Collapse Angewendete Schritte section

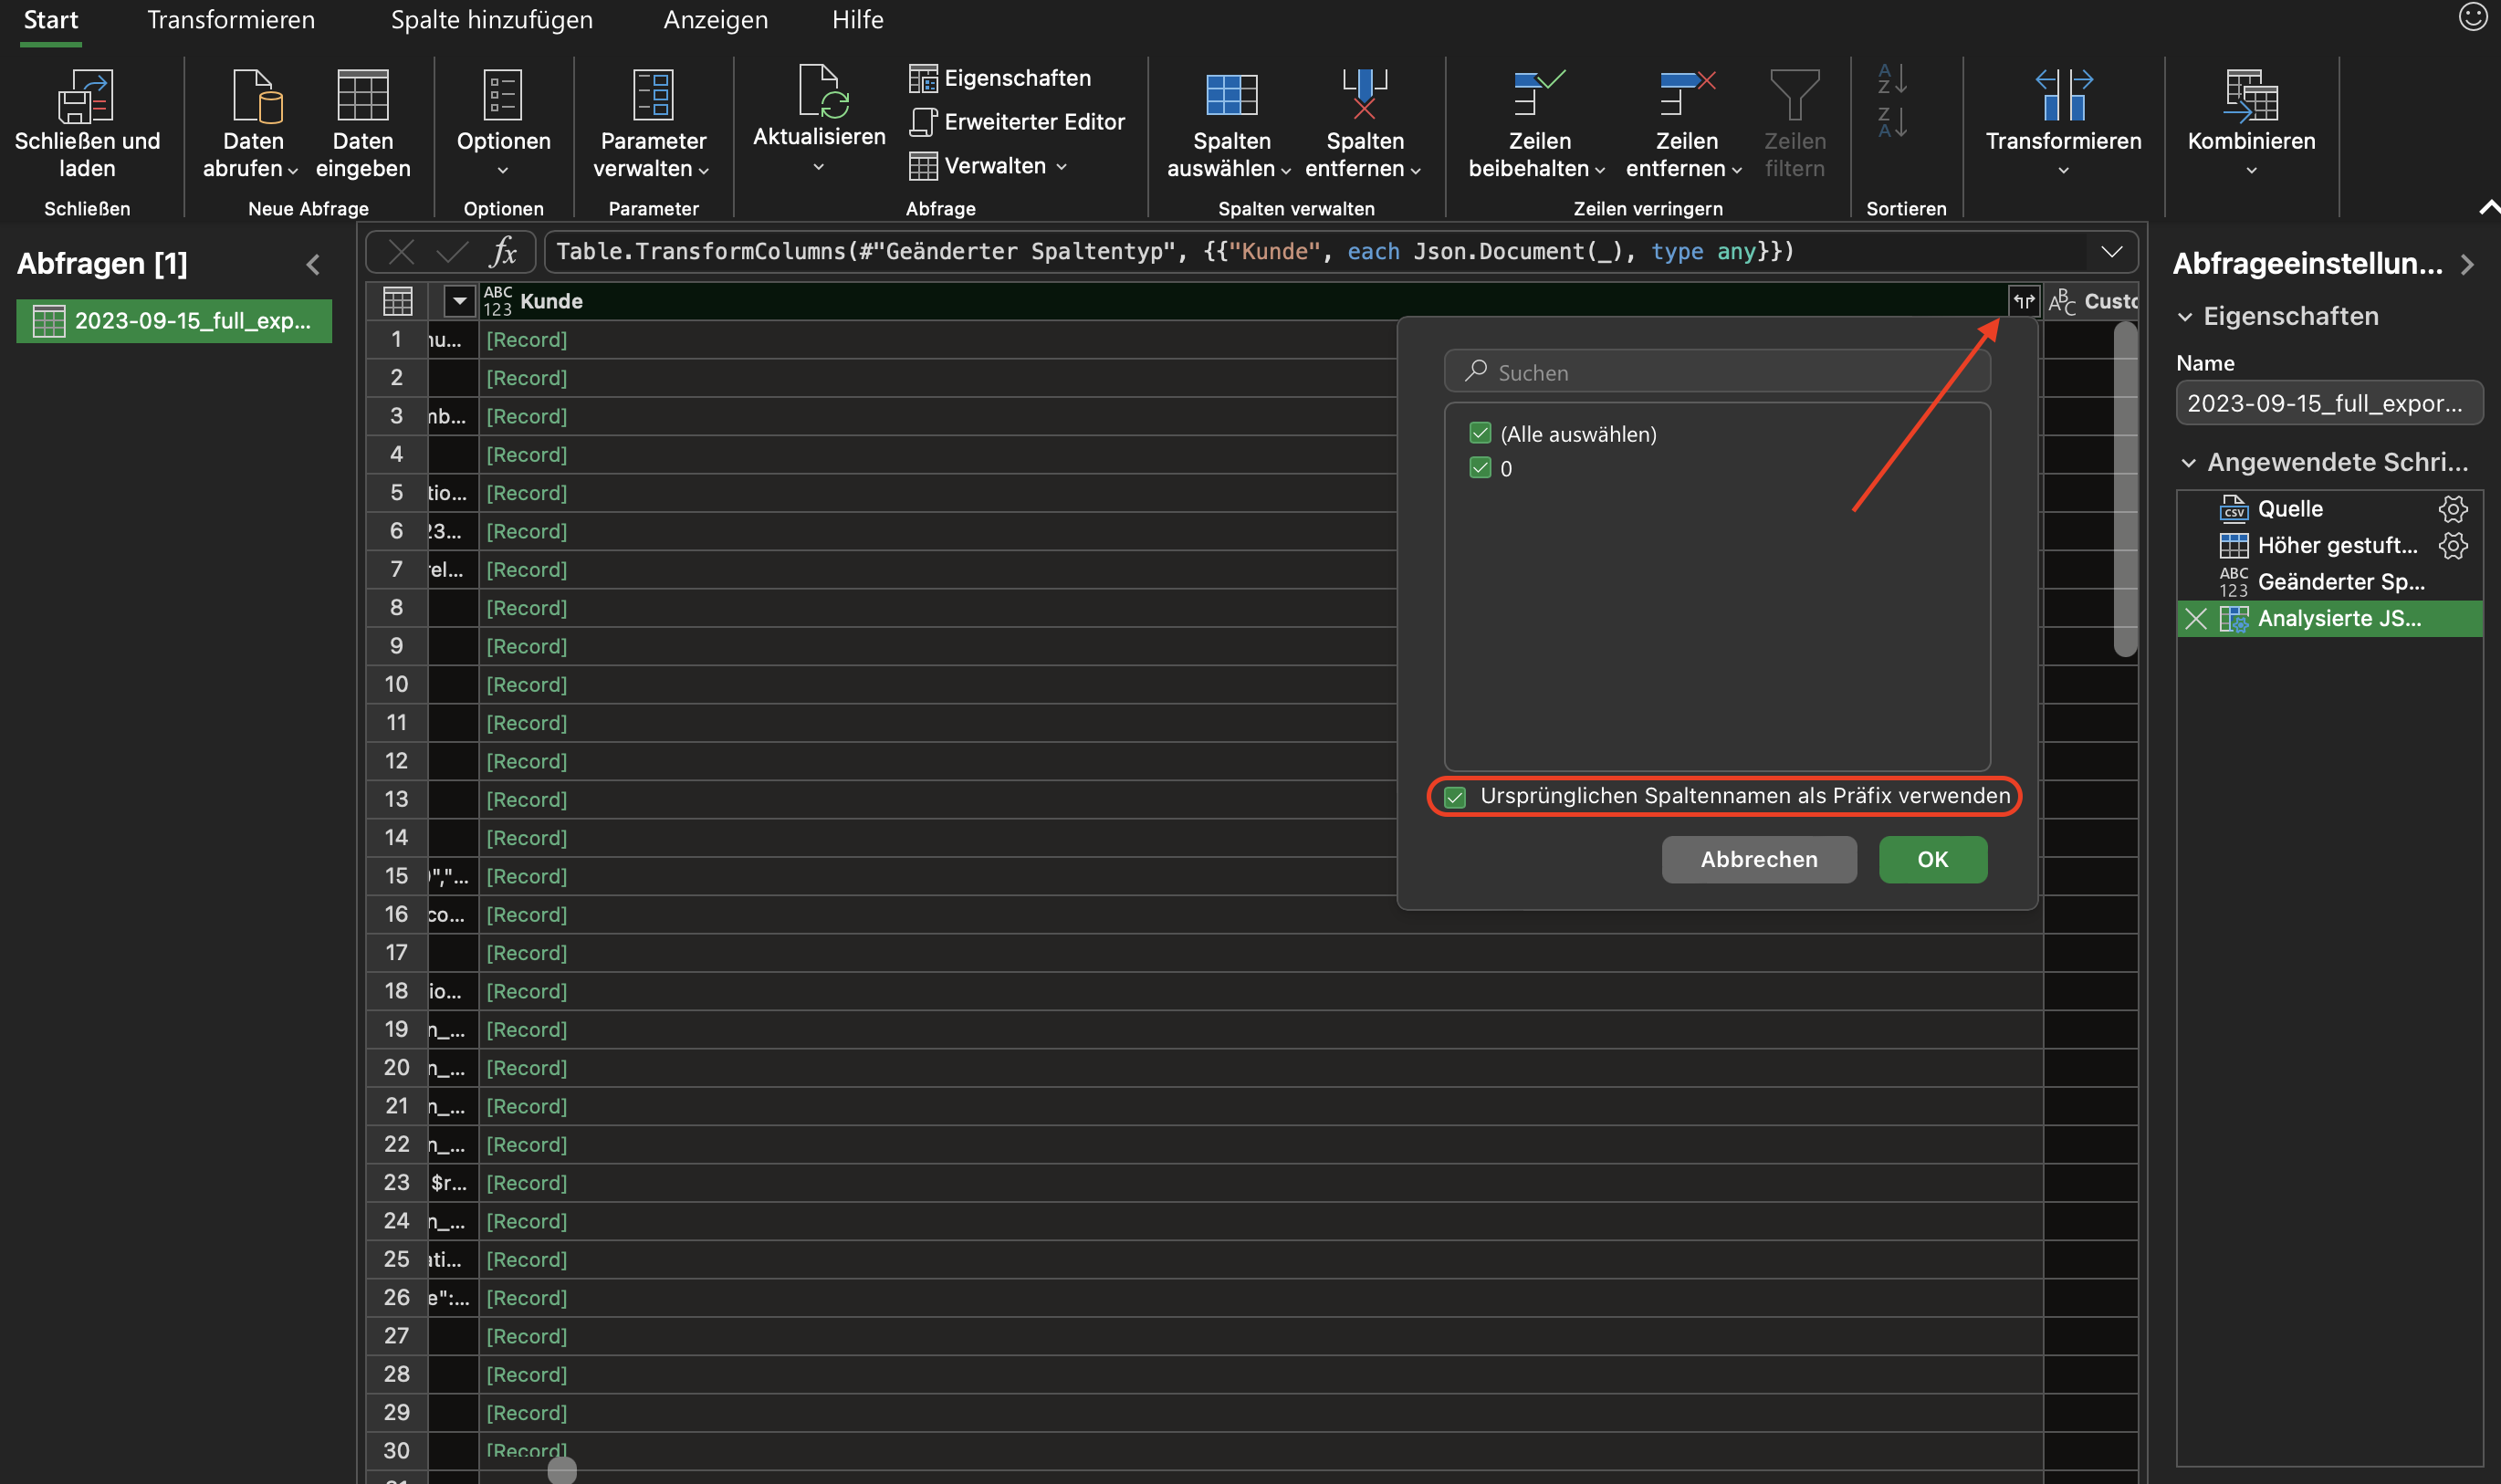[x=2188, y=463]
